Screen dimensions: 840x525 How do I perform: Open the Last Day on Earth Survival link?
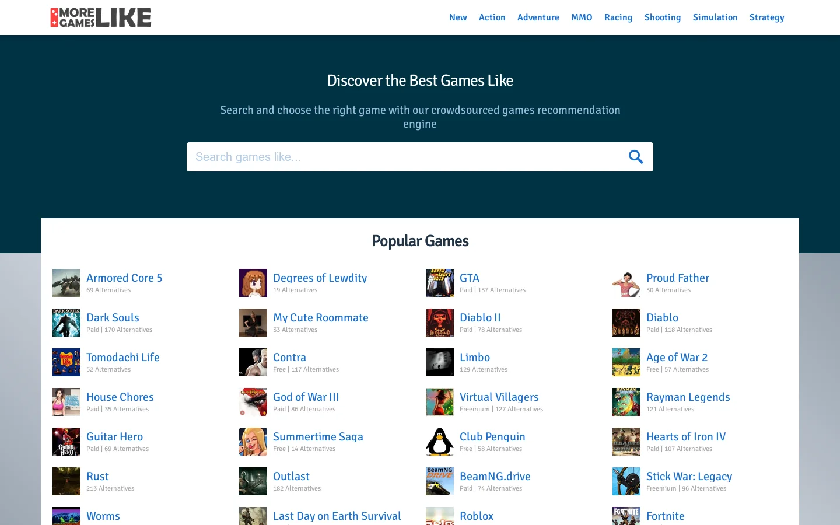coord(337,516)
